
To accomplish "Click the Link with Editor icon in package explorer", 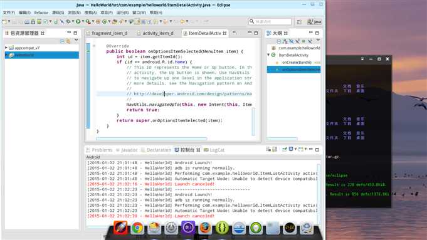I will point(68,41).
